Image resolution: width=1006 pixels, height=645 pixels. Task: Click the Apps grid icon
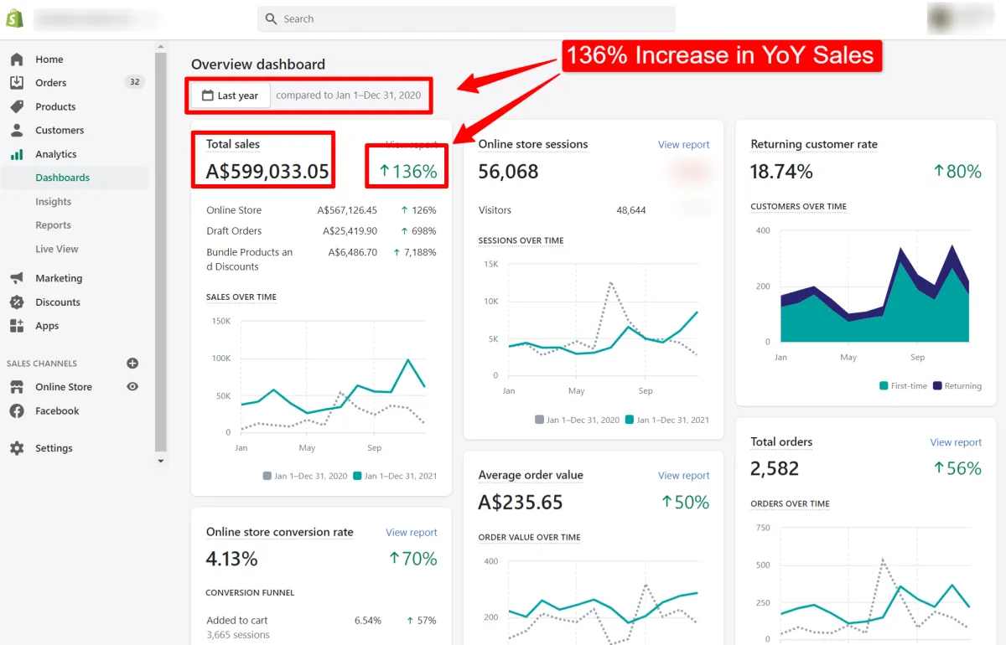[x=17, y=326]
